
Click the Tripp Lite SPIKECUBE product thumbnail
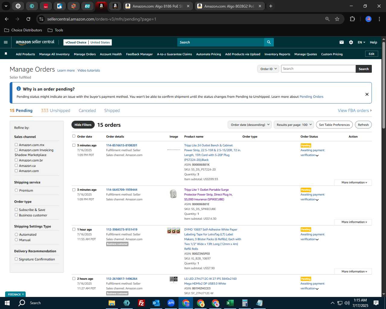click(173, 194)
